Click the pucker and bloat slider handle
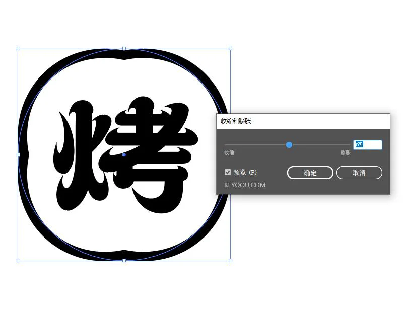403x316 pixels. click(x=289, y=145)
